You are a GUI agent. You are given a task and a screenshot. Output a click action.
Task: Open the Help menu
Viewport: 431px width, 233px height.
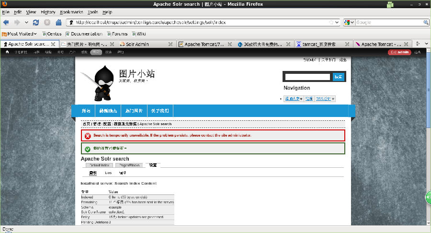(x=107, y=12)
